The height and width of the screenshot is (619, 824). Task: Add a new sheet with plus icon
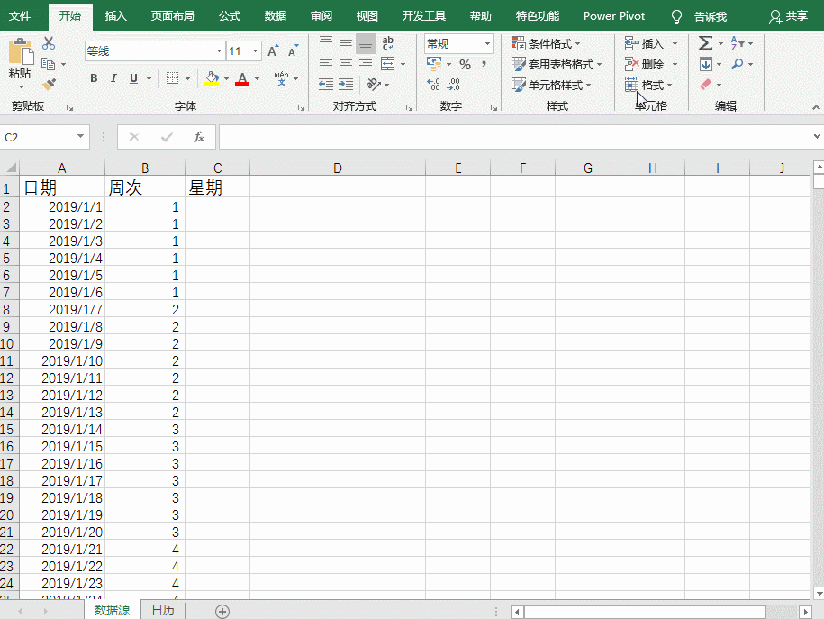[222, 611]
